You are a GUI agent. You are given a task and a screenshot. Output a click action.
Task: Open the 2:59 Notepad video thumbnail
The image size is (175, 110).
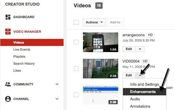(101, 95)
